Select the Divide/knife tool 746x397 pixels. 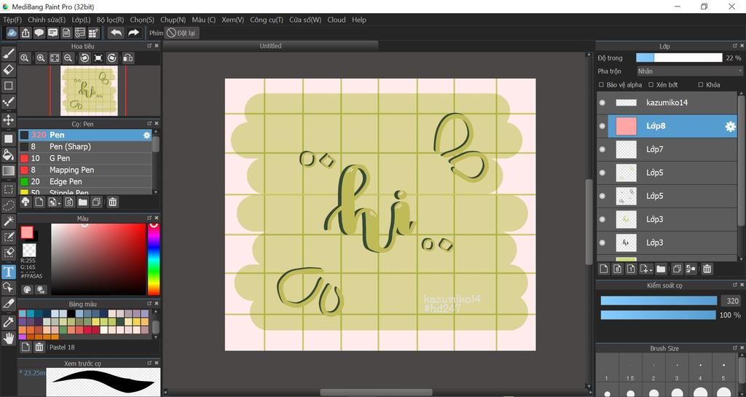[x=9, y=303]
